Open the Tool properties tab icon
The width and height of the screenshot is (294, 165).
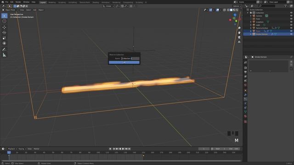coord(245,62)
